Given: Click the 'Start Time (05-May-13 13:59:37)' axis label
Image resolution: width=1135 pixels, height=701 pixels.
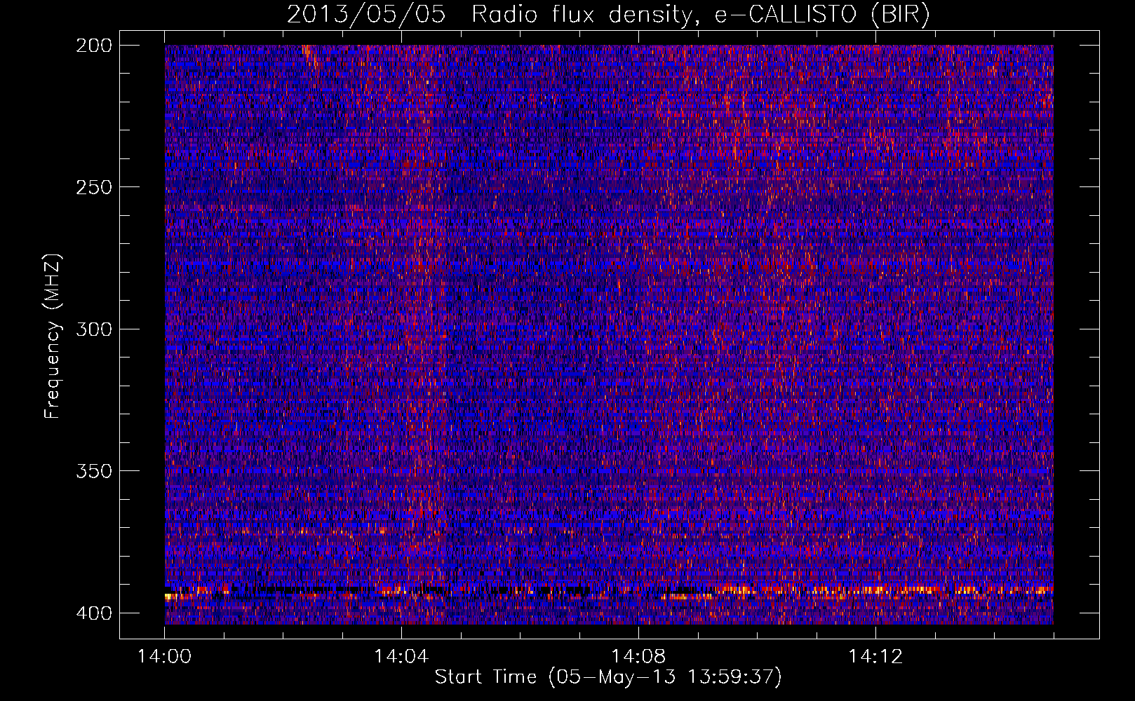Looking at the screenshot, I should pyautogui.click(x=608, y=677).
